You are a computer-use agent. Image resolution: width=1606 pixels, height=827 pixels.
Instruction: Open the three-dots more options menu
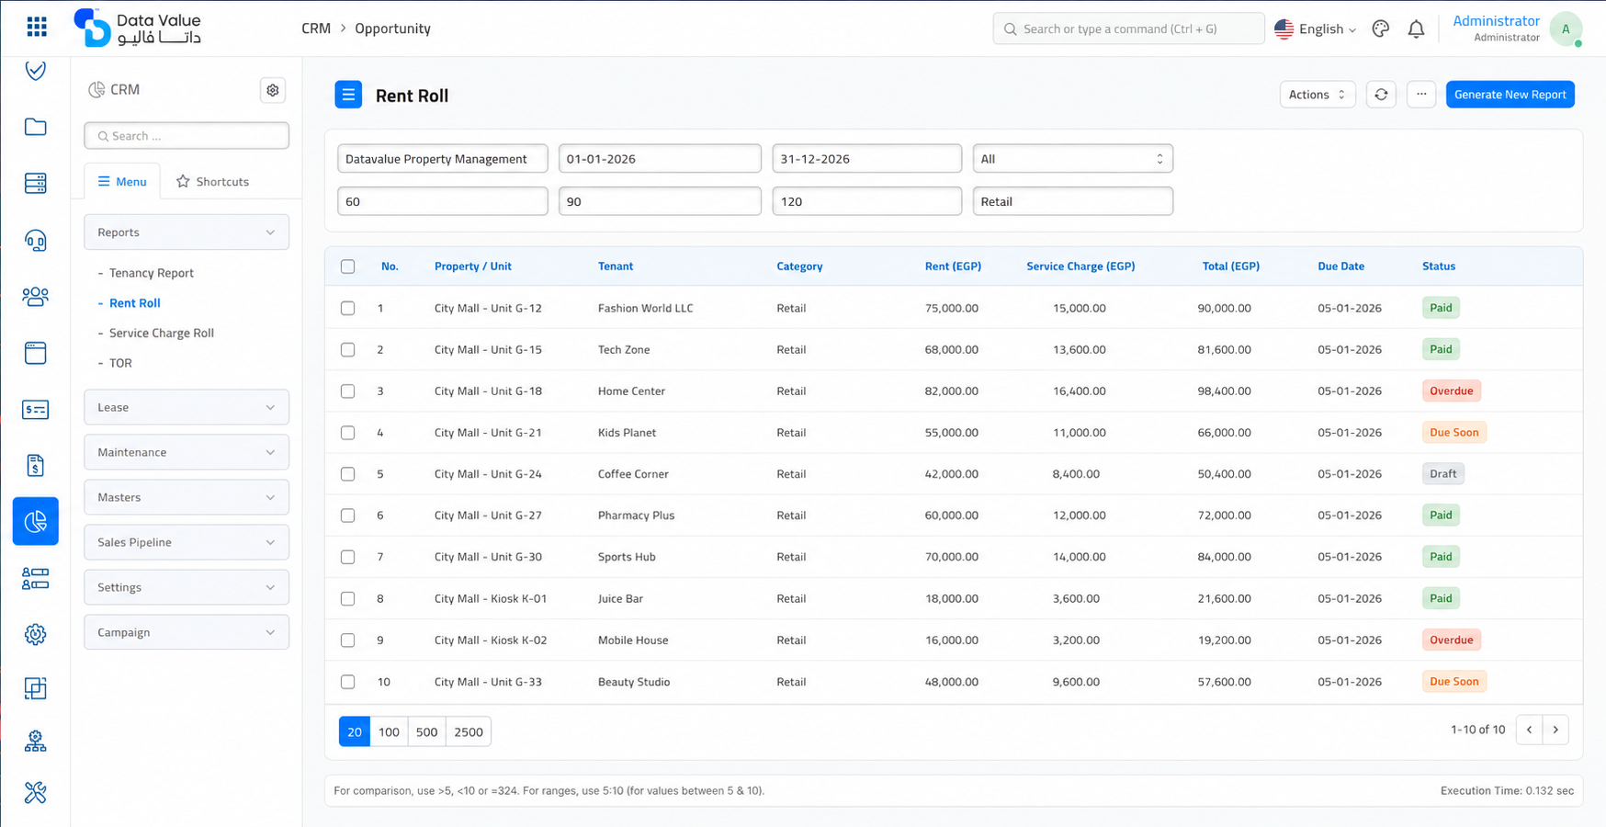(1421, 95)
